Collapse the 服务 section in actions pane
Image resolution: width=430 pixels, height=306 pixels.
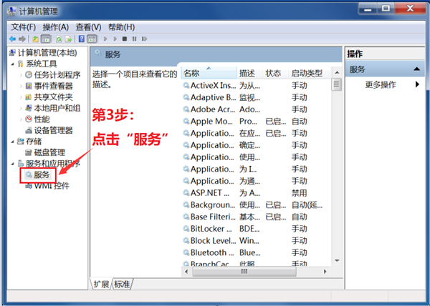click(417, 69)
